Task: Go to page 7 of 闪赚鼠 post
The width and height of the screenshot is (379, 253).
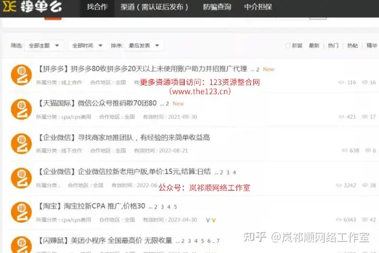Action: [x=218, y=241]
